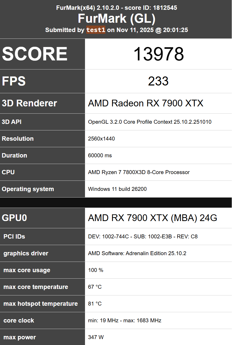Screen dimensions: 232x345
Task: Click the core clock min/max MHz value
Action: coord(125,320)
